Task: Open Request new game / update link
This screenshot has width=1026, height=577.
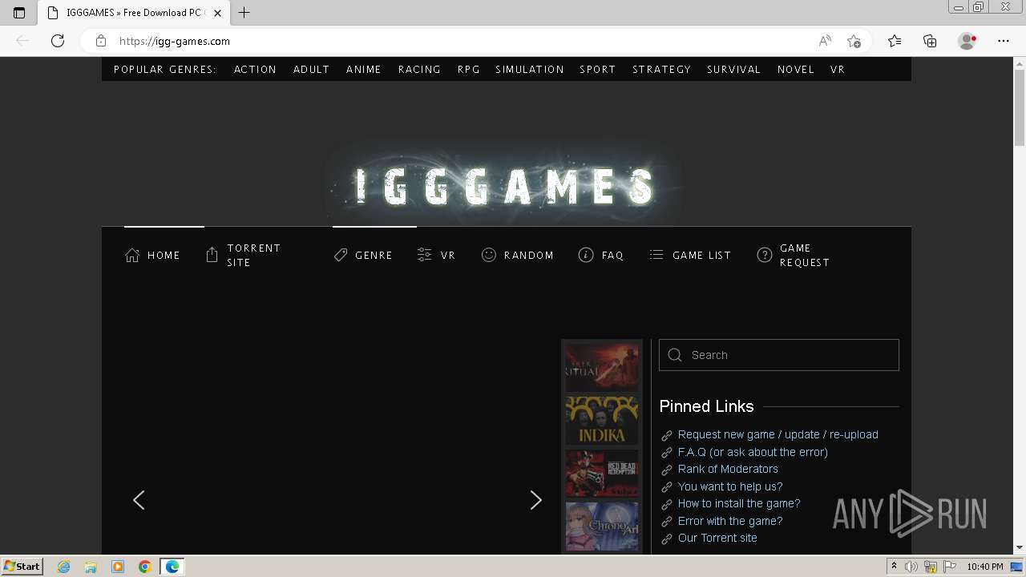Action: click(778, 434)
